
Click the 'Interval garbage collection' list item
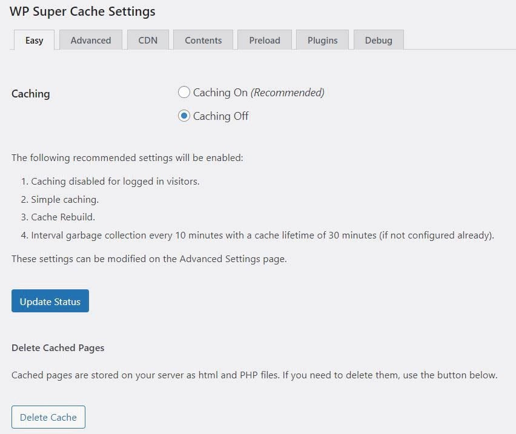pos(262,235)
